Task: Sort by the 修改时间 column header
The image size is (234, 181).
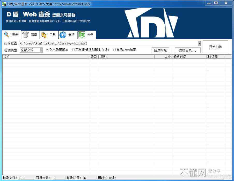Action: 189,57
